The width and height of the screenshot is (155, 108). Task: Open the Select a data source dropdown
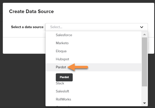tap(97, 27)
